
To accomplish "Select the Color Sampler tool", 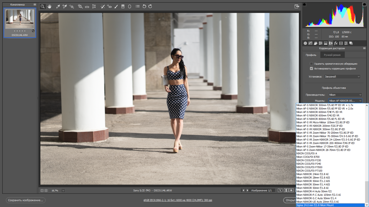I will [65, 6].
